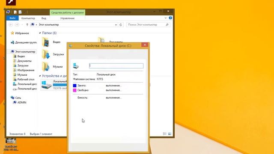Click the quick access new folder icon

[x=20, y=12]
